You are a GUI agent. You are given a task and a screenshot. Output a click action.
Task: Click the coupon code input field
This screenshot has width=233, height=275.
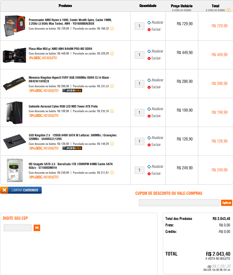179,203
